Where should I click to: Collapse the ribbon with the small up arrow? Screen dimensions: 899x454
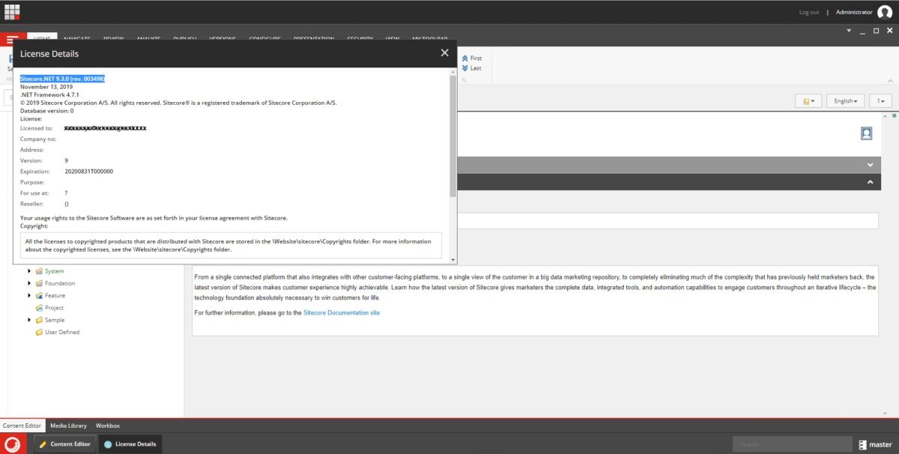(x=890, y=79)
